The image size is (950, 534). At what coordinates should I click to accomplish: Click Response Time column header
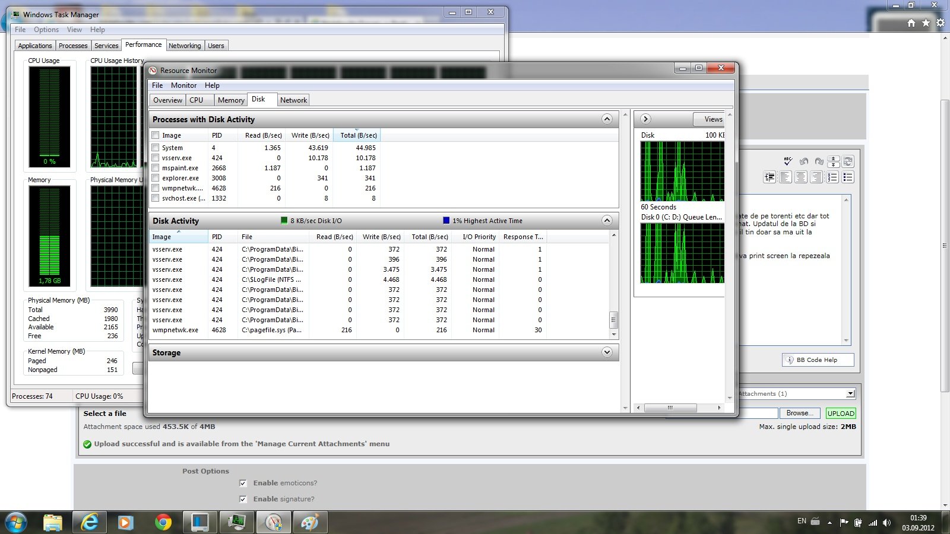[522, 237]
